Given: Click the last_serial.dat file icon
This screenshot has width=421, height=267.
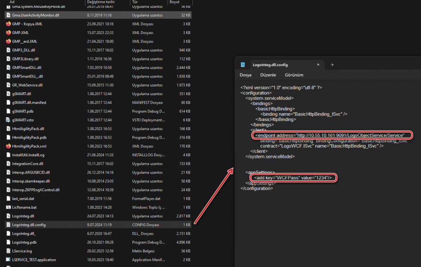Looking at the screenshot, I should pos(8,199).
